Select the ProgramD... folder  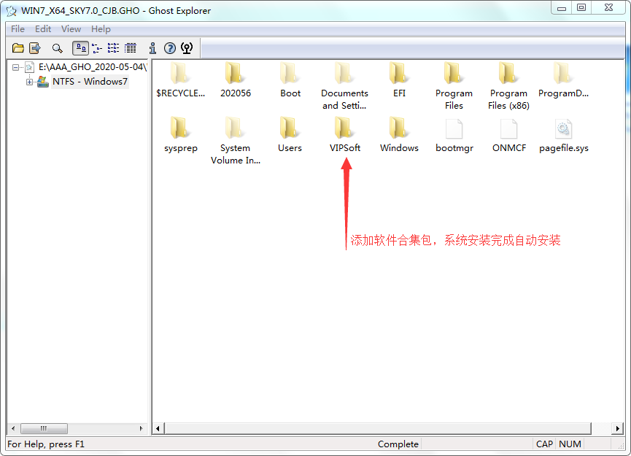pos(563,81)
